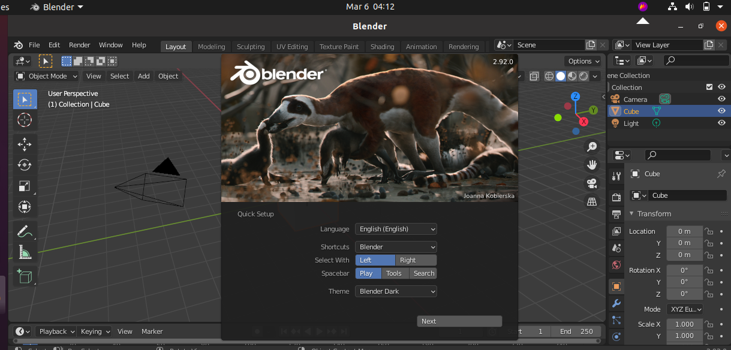Switch to material preview shading

(572, 76)
